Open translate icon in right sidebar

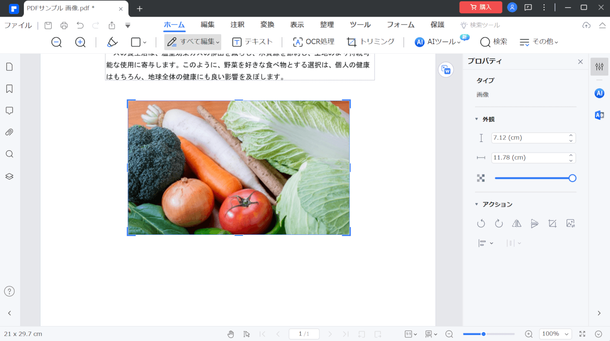[599, 115]
